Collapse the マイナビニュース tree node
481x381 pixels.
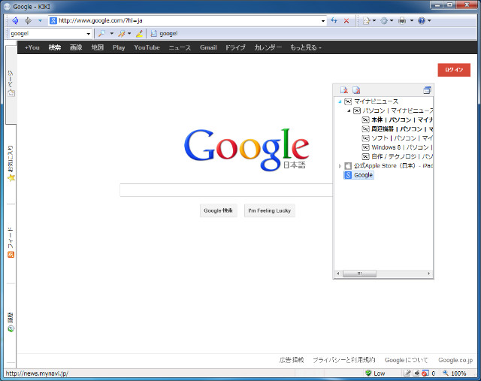340,101
